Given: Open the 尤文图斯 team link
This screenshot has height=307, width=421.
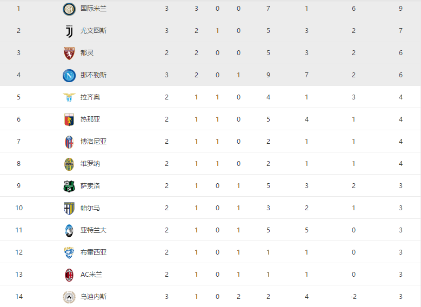Looking at the screenshot, I should coord(93,31).
